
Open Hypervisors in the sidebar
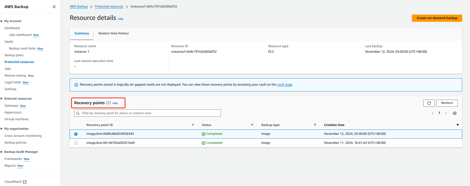click(13, 112)
